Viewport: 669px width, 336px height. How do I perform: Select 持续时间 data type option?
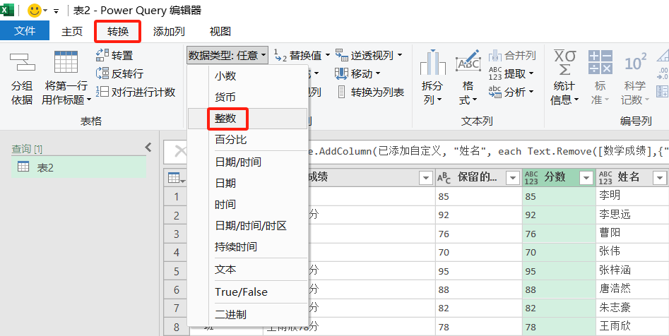click(x=247, y=247)
